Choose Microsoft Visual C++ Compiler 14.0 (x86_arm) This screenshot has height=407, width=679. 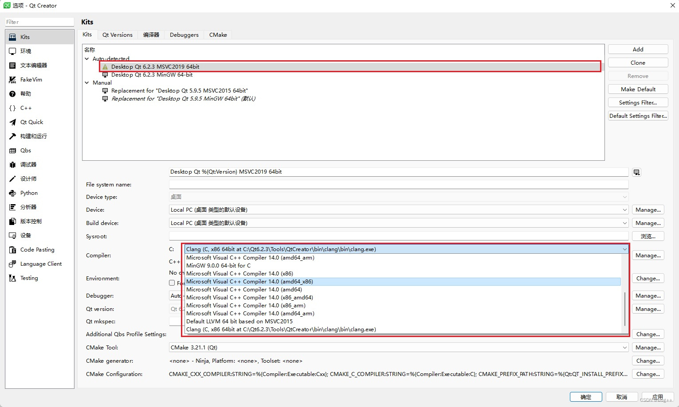coord(403,306)
